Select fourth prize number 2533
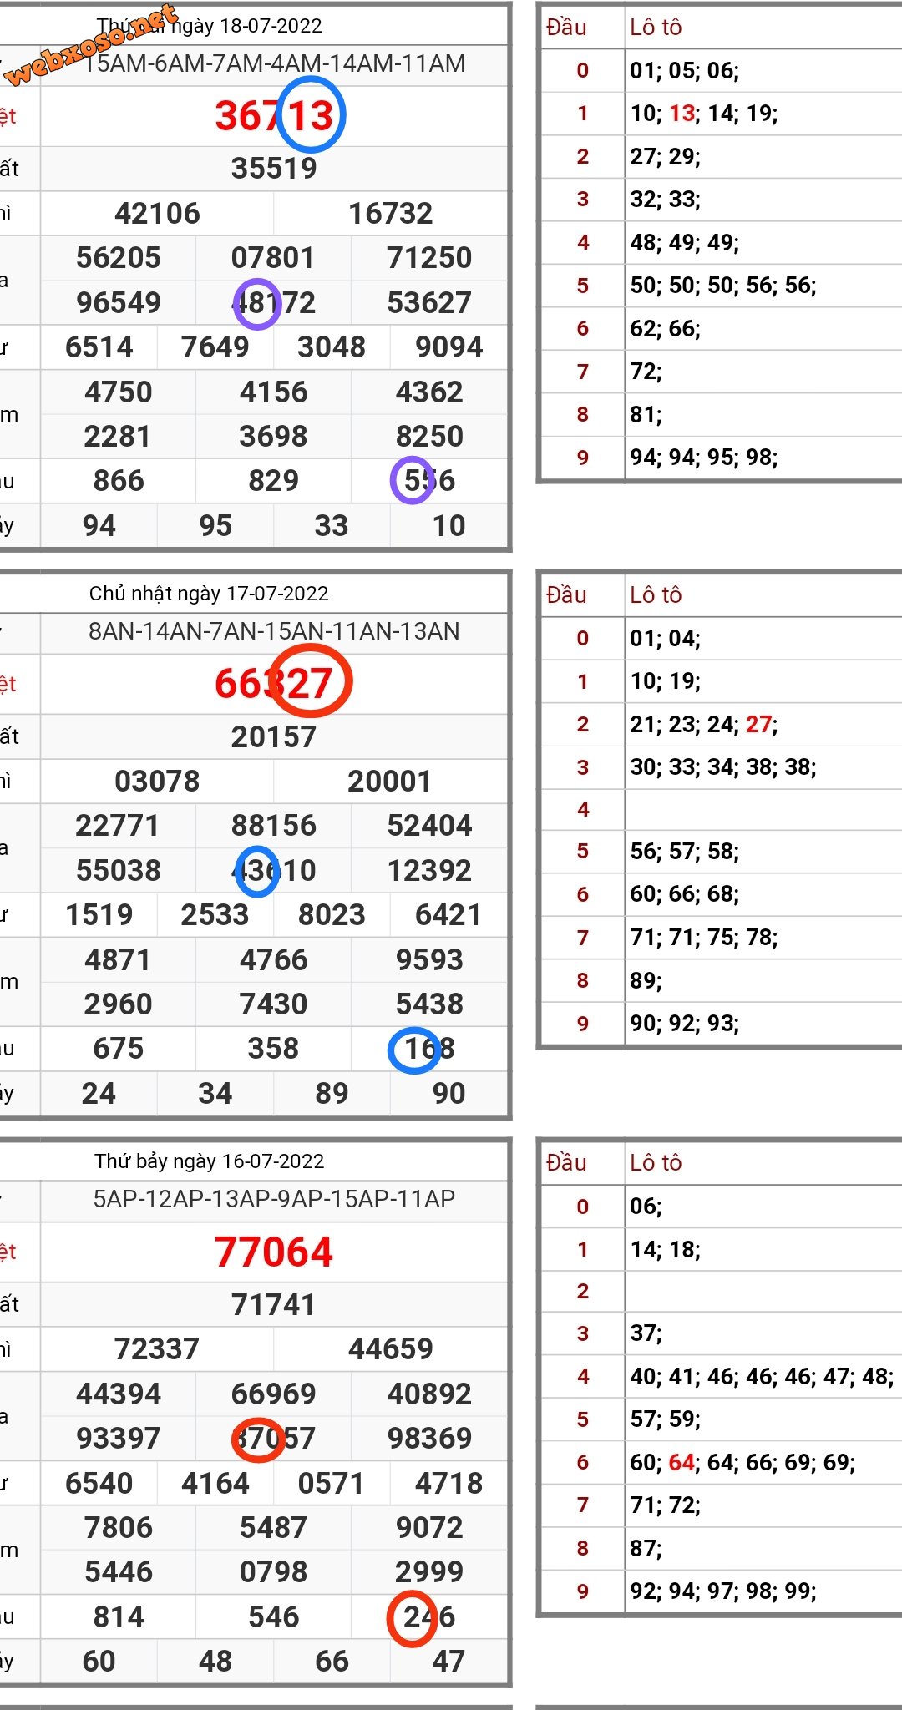Image resolution: width=902 pixels, height=1710 pixels. pyautogui.click(x=215, y=915)
